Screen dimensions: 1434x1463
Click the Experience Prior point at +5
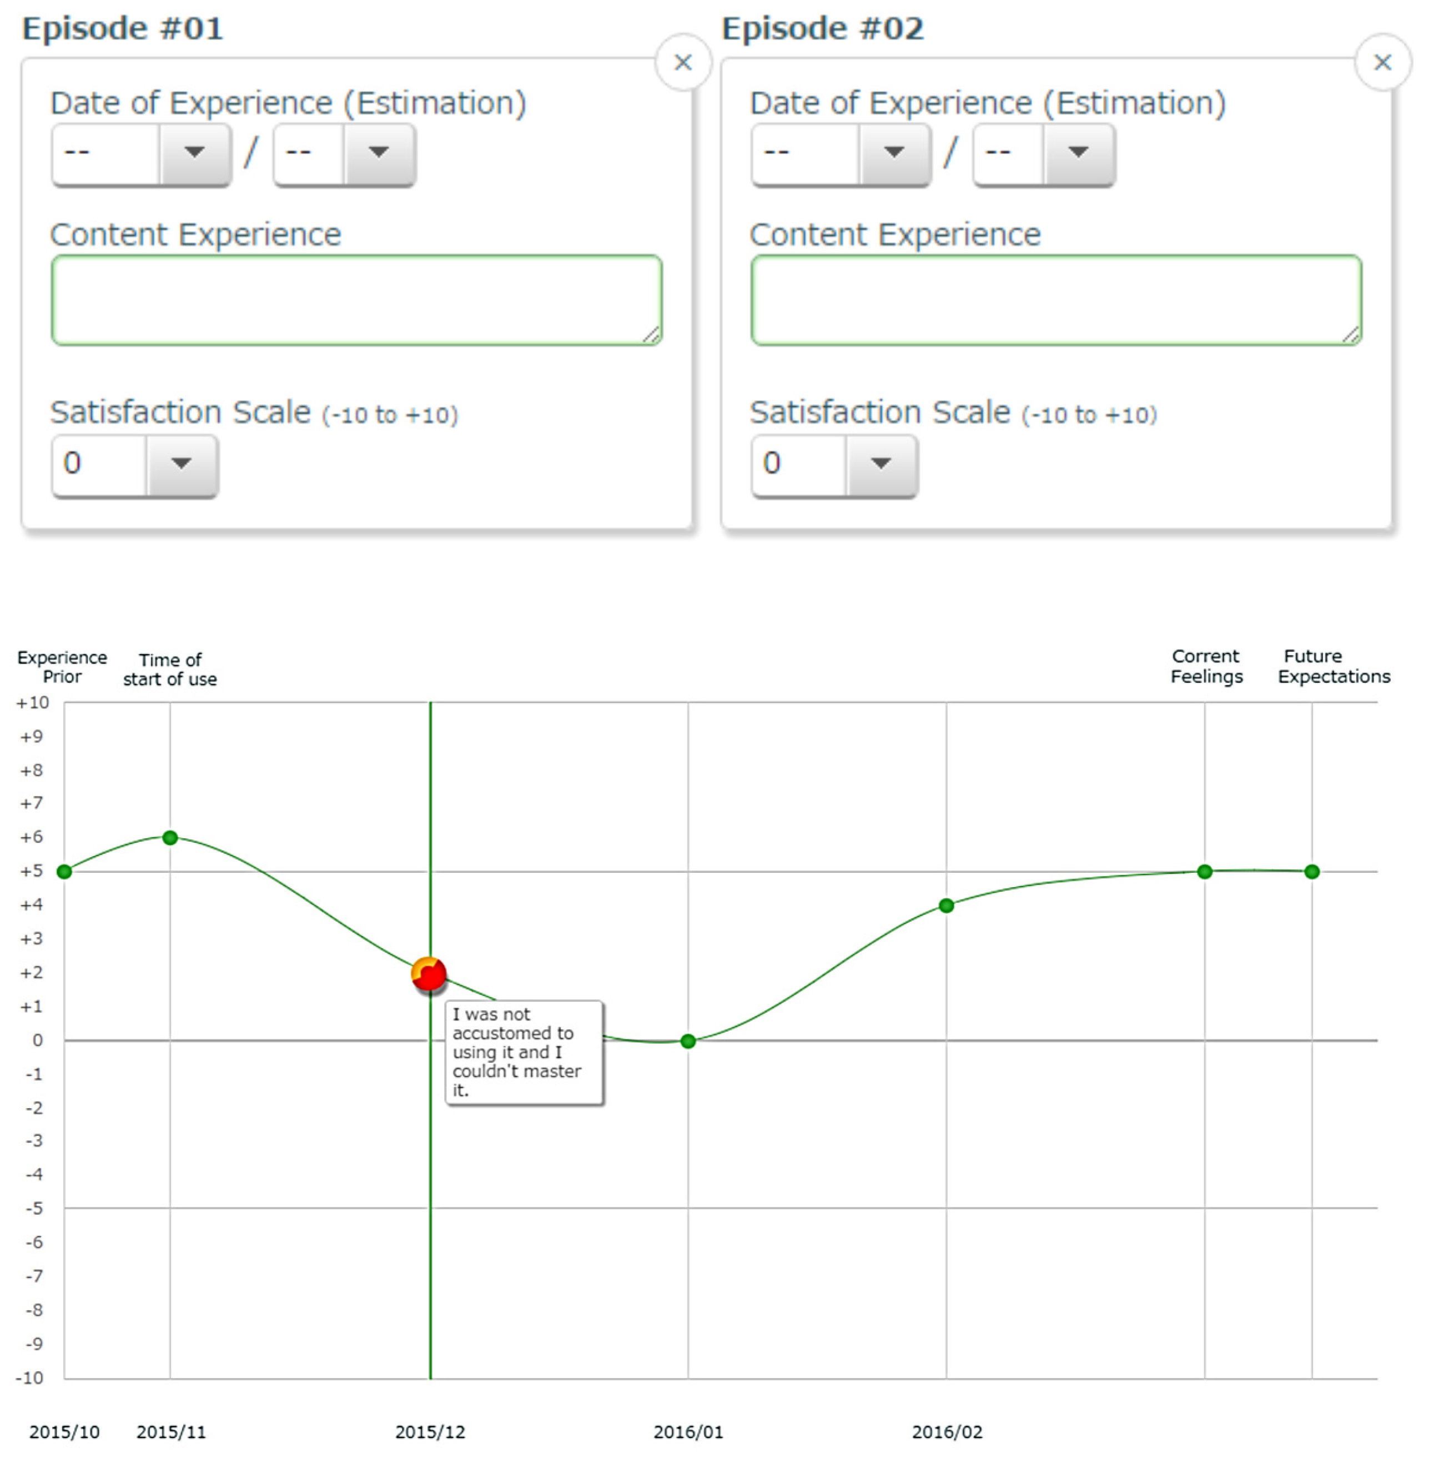click(x=65, y=872)
